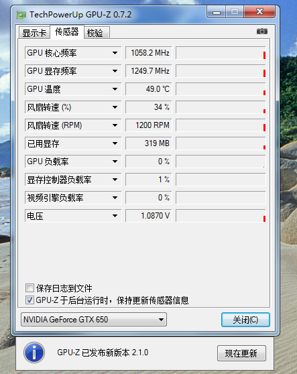Image resolution: width=297 pixels, height=374 pixels.
Task: Click GPU-Z 已发布新版本 2.1.0 text
Action: point(103,353)
